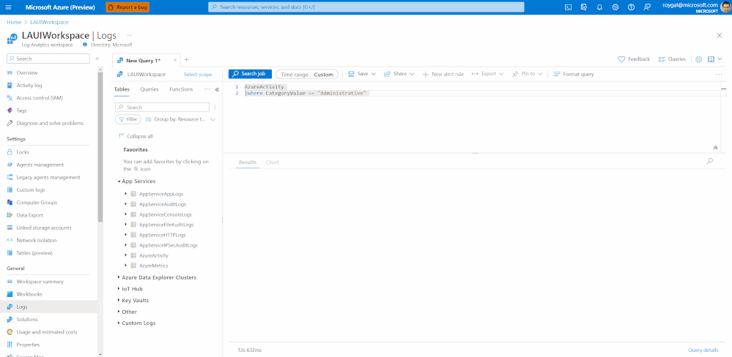Collapse the left resource menu
The height and width of the screenshot is (357, 732).
(x=97, y=59)
